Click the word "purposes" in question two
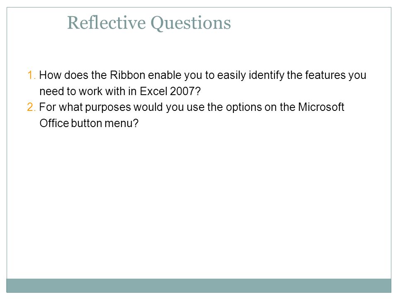Screen dimensions: 398x299 pos(108,108)
